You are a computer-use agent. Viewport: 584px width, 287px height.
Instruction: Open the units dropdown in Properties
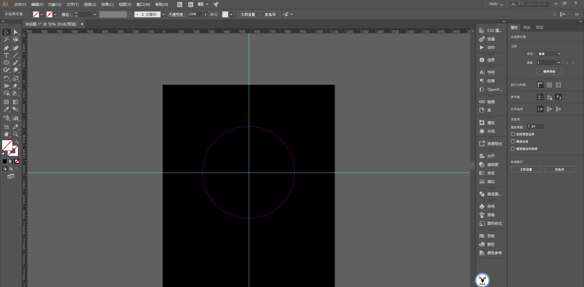(x=549, y=54)
